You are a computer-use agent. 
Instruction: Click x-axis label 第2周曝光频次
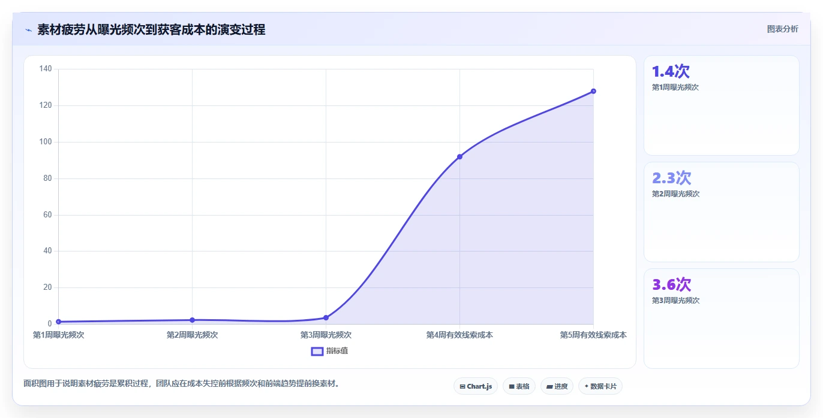(192, 335)
